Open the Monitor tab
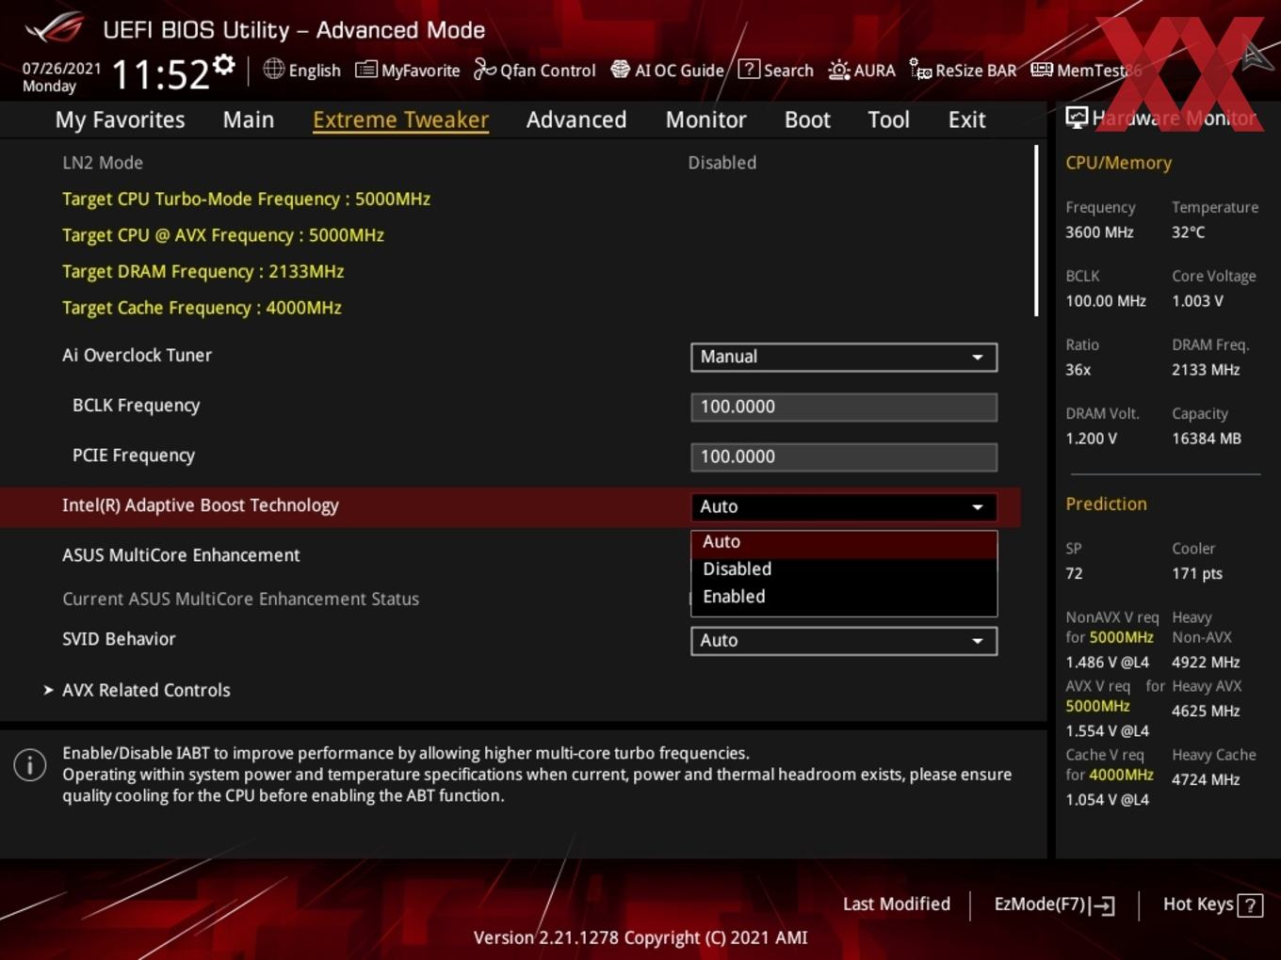 pos(706,120)
